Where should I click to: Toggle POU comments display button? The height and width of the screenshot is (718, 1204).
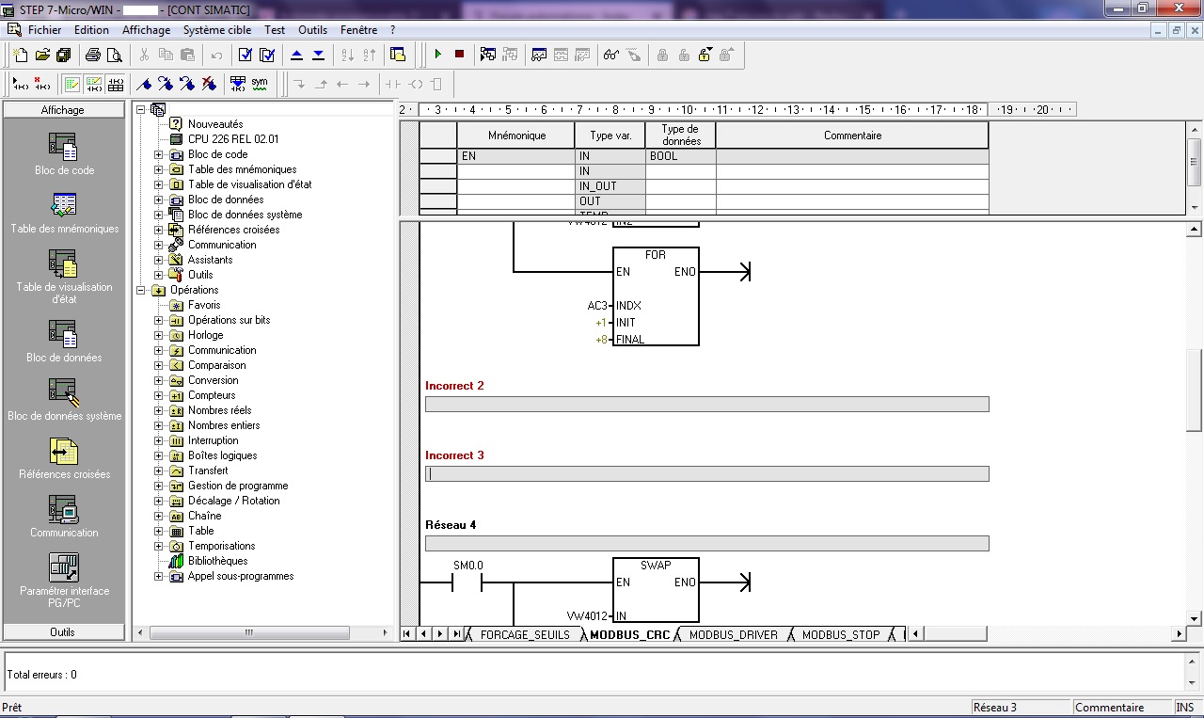click(x=72, y=84)
